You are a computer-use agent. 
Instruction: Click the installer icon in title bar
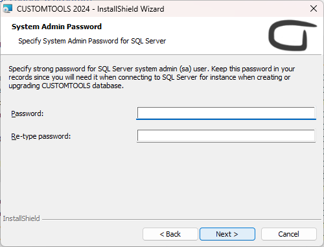click(8, 9)
